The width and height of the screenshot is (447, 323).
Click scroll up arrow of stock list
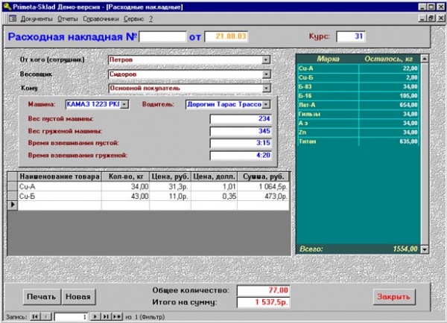(425, 59)
